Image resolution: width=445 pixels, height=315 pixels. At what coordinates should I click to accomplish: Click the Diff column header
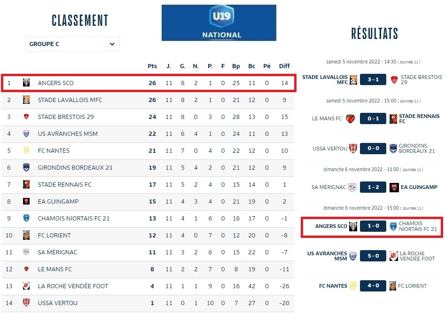pyautogui.click(x=284, y=66)
